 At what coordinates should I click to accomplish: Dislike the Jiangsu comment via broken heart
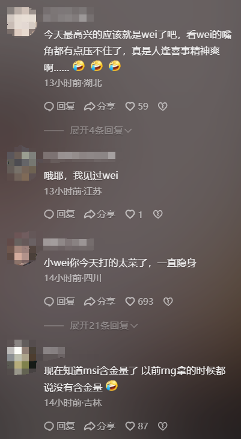click(x=158, y=214)
